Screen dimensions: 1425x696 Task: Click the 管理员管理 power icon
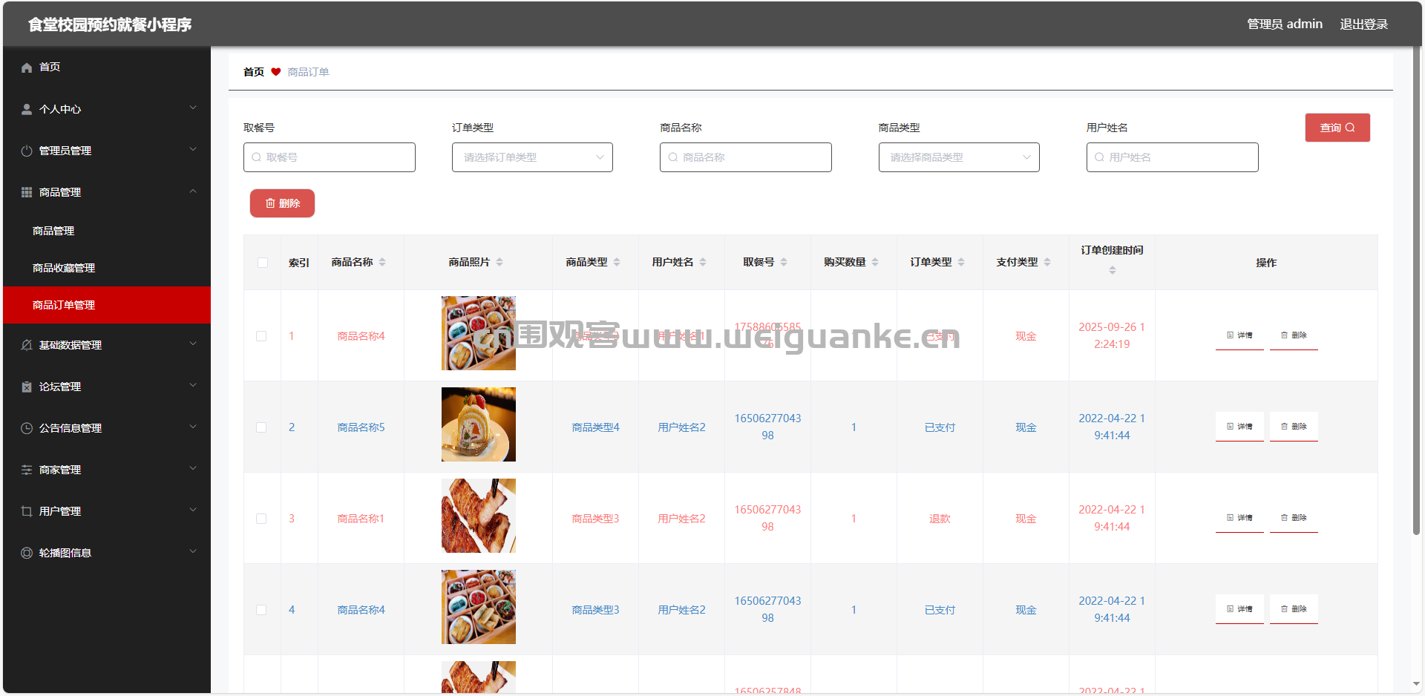(27, 151)
